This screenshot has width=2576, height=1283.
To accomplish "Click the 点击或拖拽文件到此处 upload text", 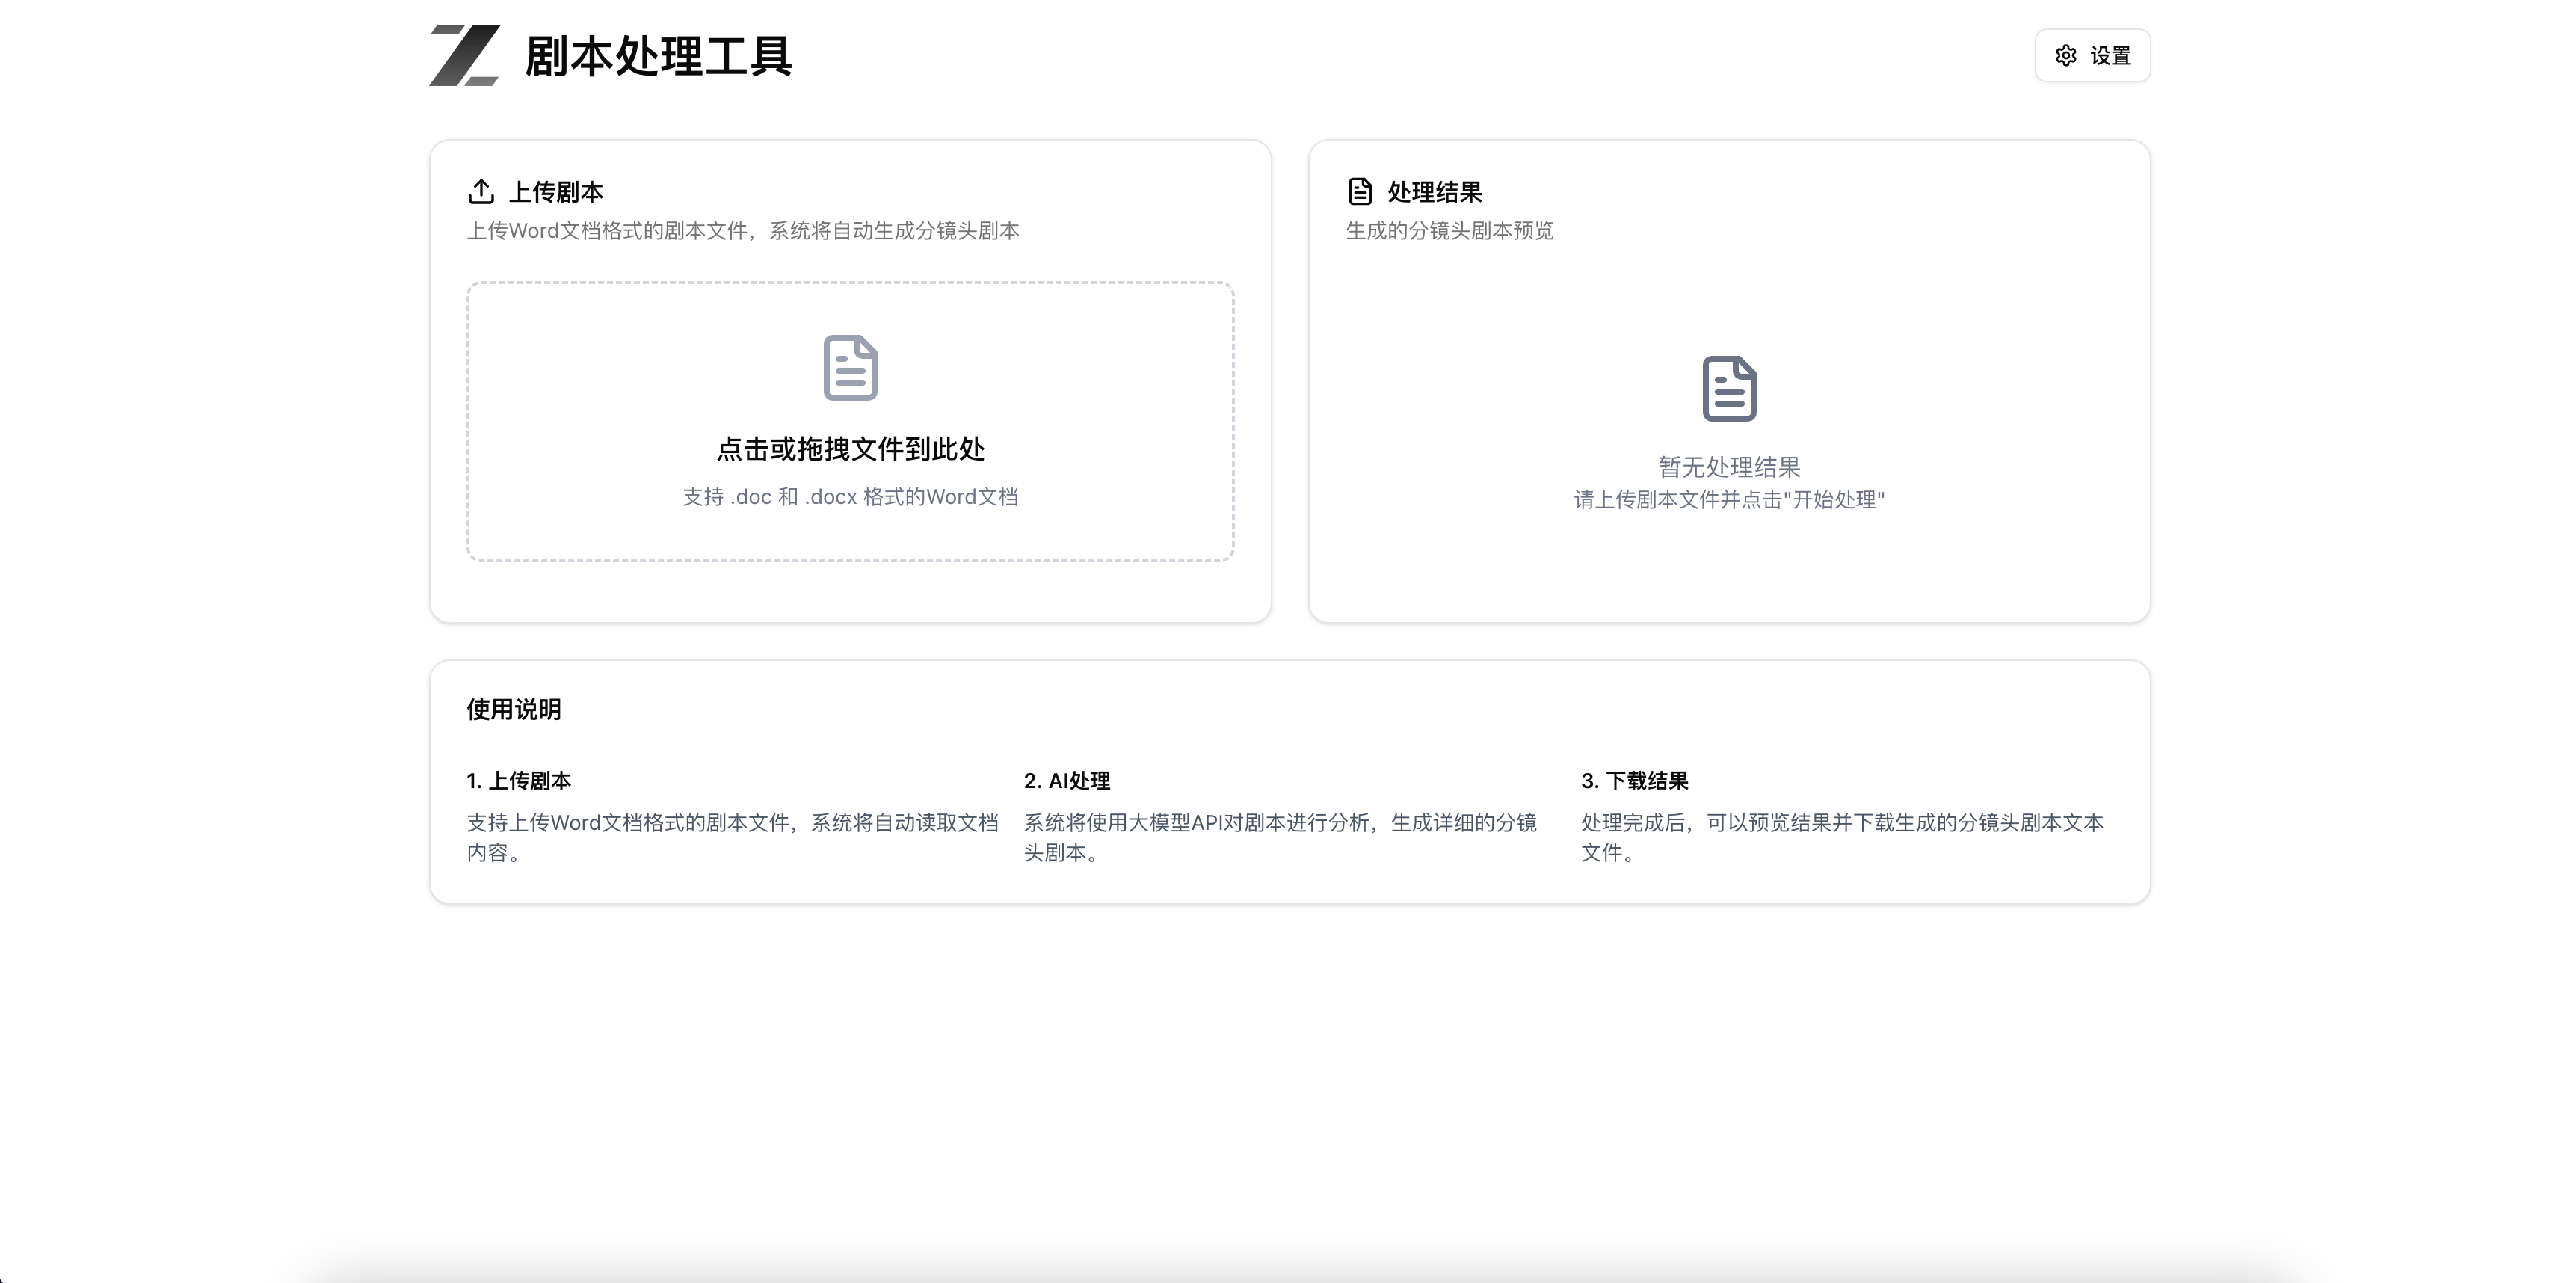I will [850, 449].
